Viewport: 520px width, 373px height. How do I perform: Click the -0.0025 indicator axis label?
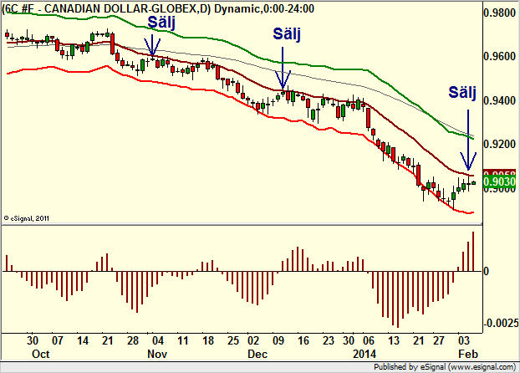500,323
